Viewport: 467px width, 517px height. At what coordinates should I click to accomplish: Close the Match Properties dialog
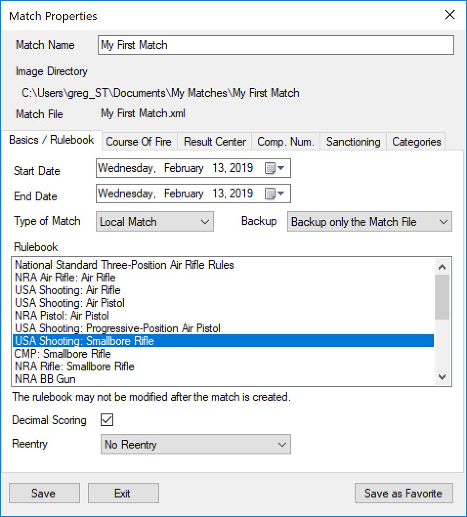450,15
